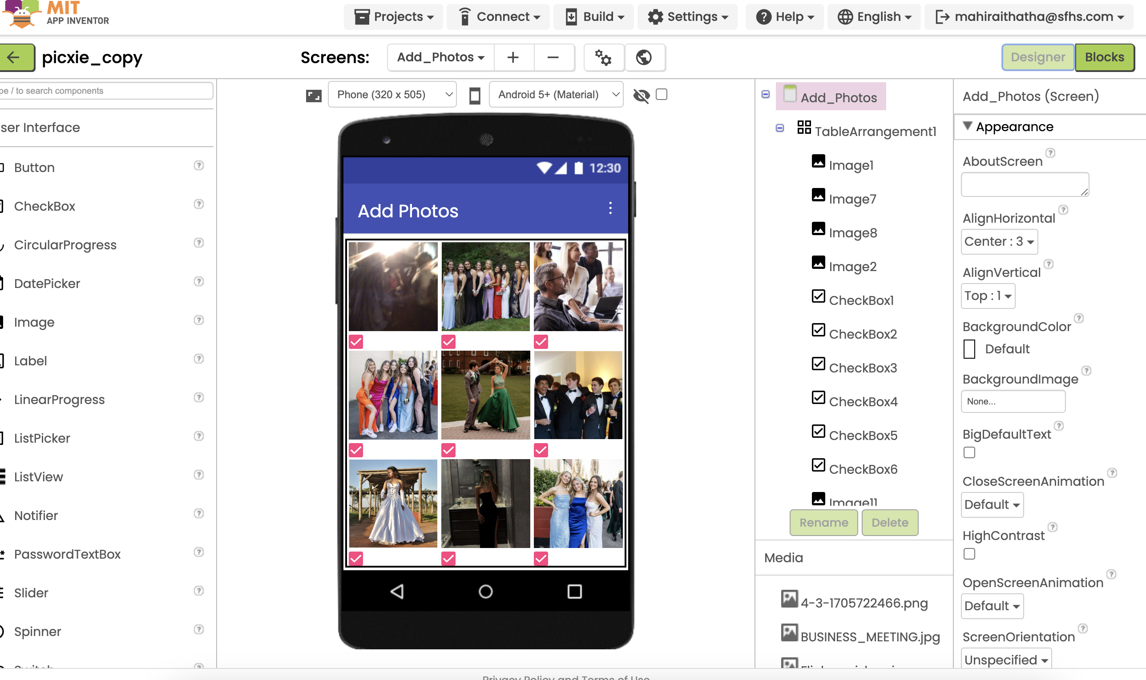Toggle the HighContrast checkbox
Viewport: 1146px width, 680px height.
click(x=969, y=553)
